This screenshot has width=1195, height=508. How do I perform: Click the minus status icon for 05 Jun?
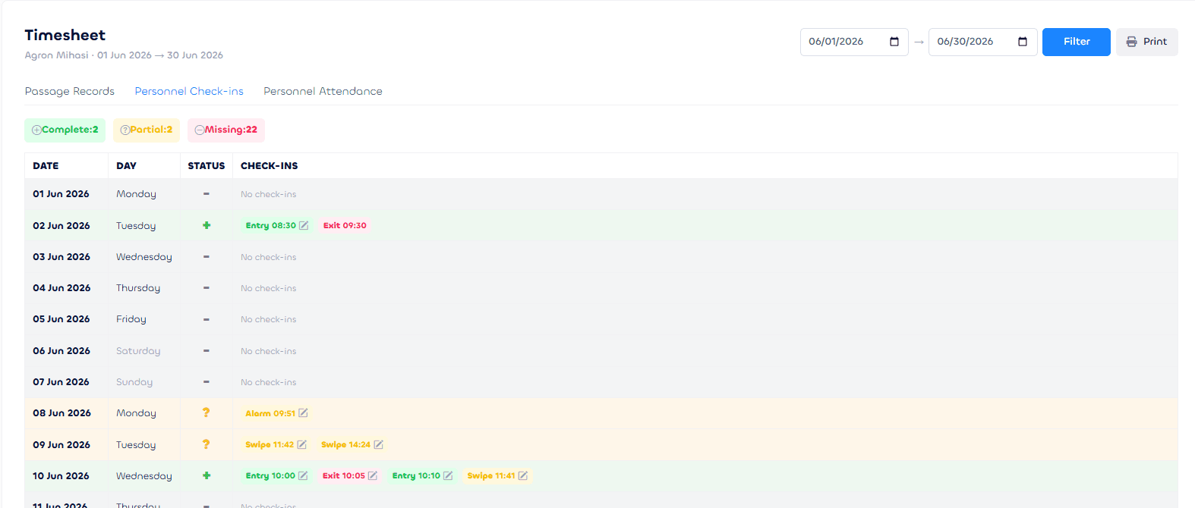click(207, 319)
